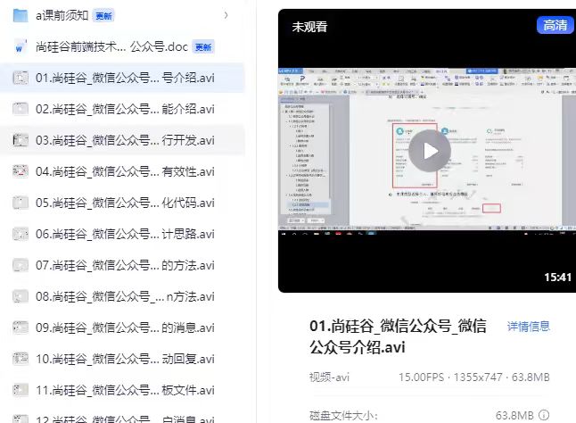This screenshot has width=576, height=423.
Task: Click video thumbnail icon for 02 能介绍.avi
Action: [21, 109]
